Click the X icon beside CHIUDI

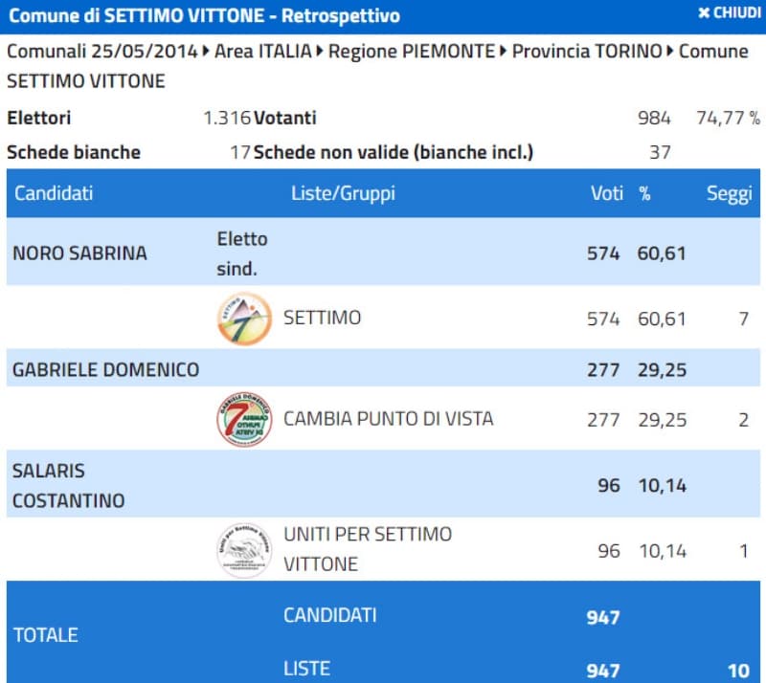(x=704, y=13)
